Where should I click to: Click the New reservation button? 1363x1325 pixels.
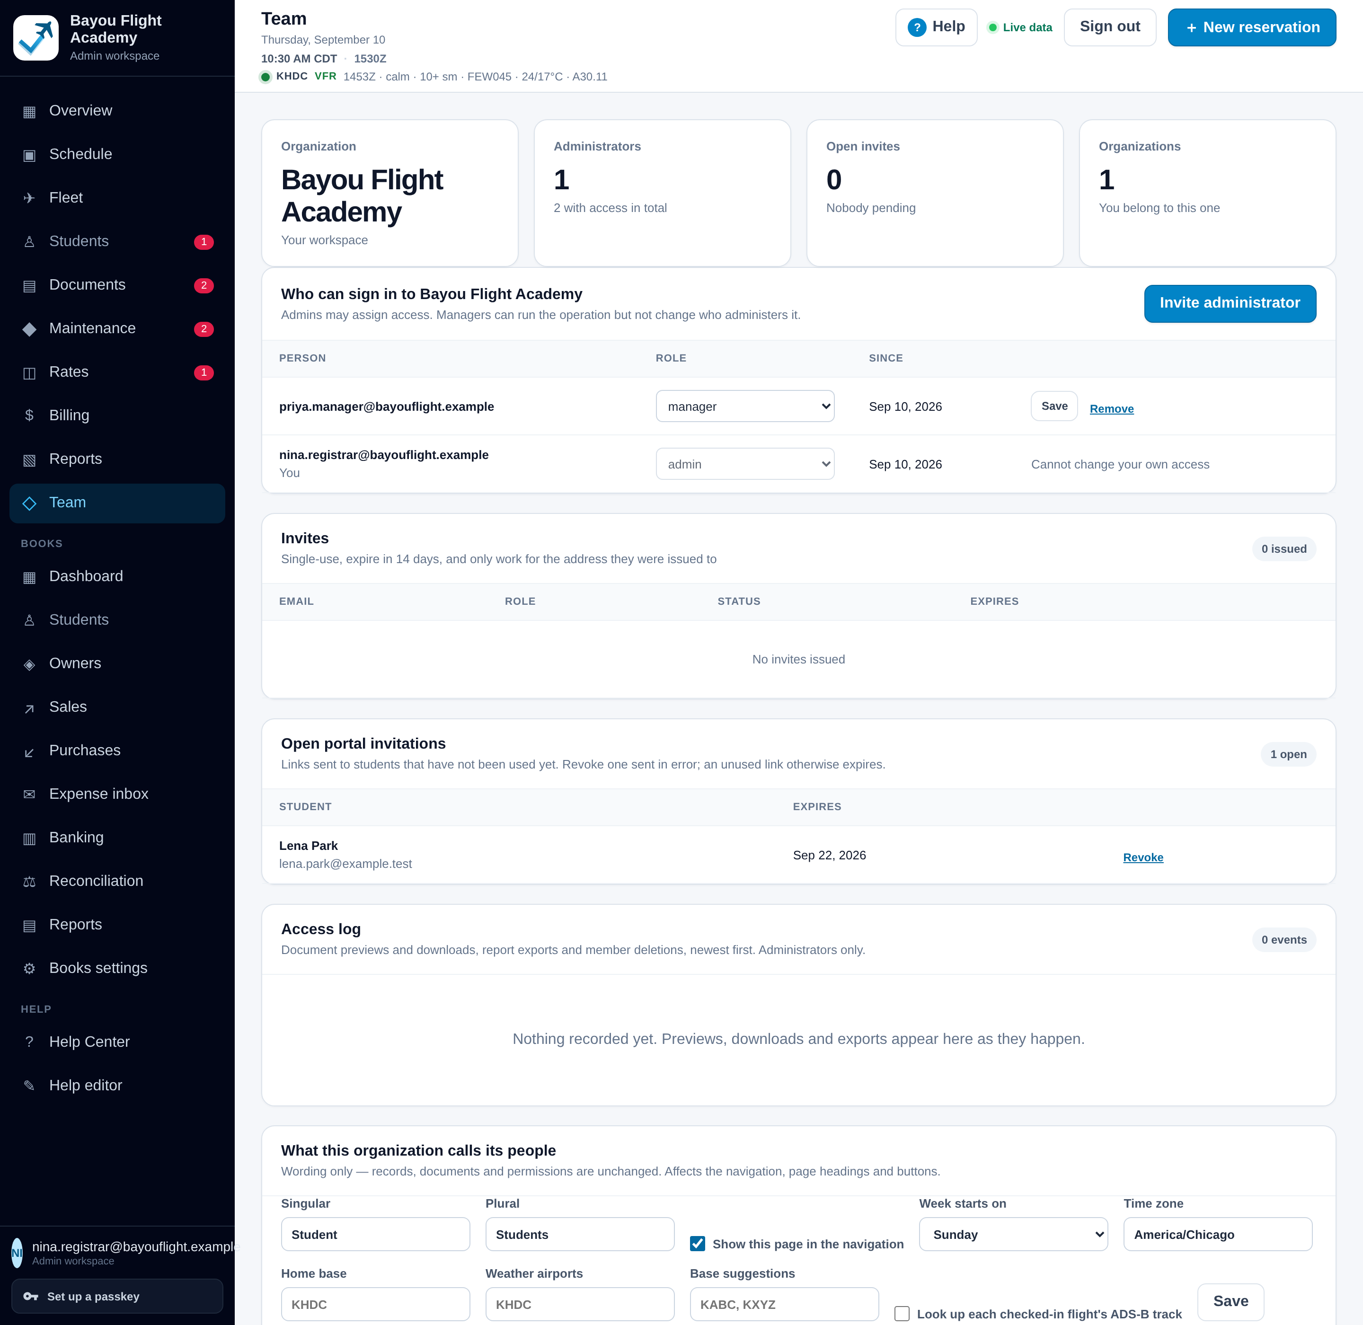pyautogui.click(x=1252, y=27)
